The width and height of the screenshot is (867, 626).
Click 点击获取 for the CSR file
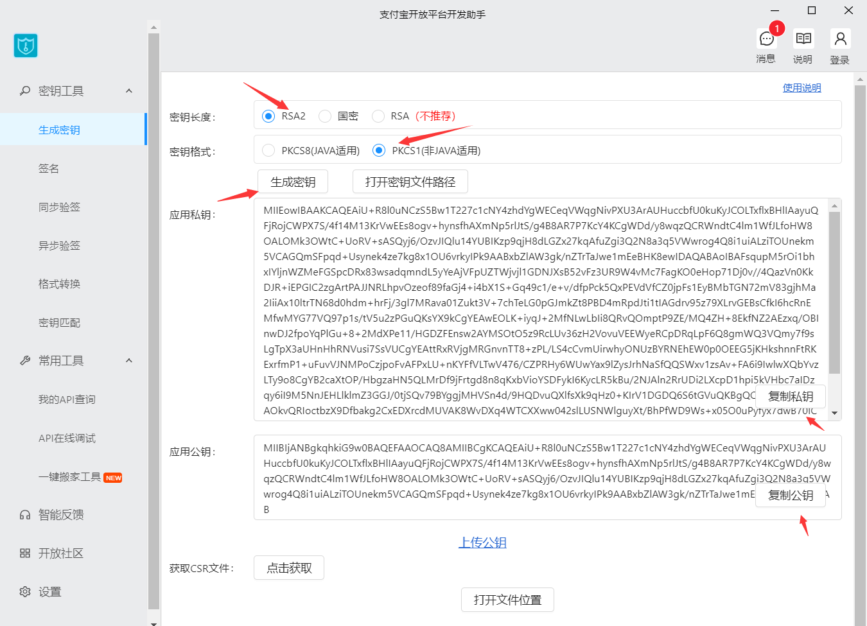click(289, 568)
